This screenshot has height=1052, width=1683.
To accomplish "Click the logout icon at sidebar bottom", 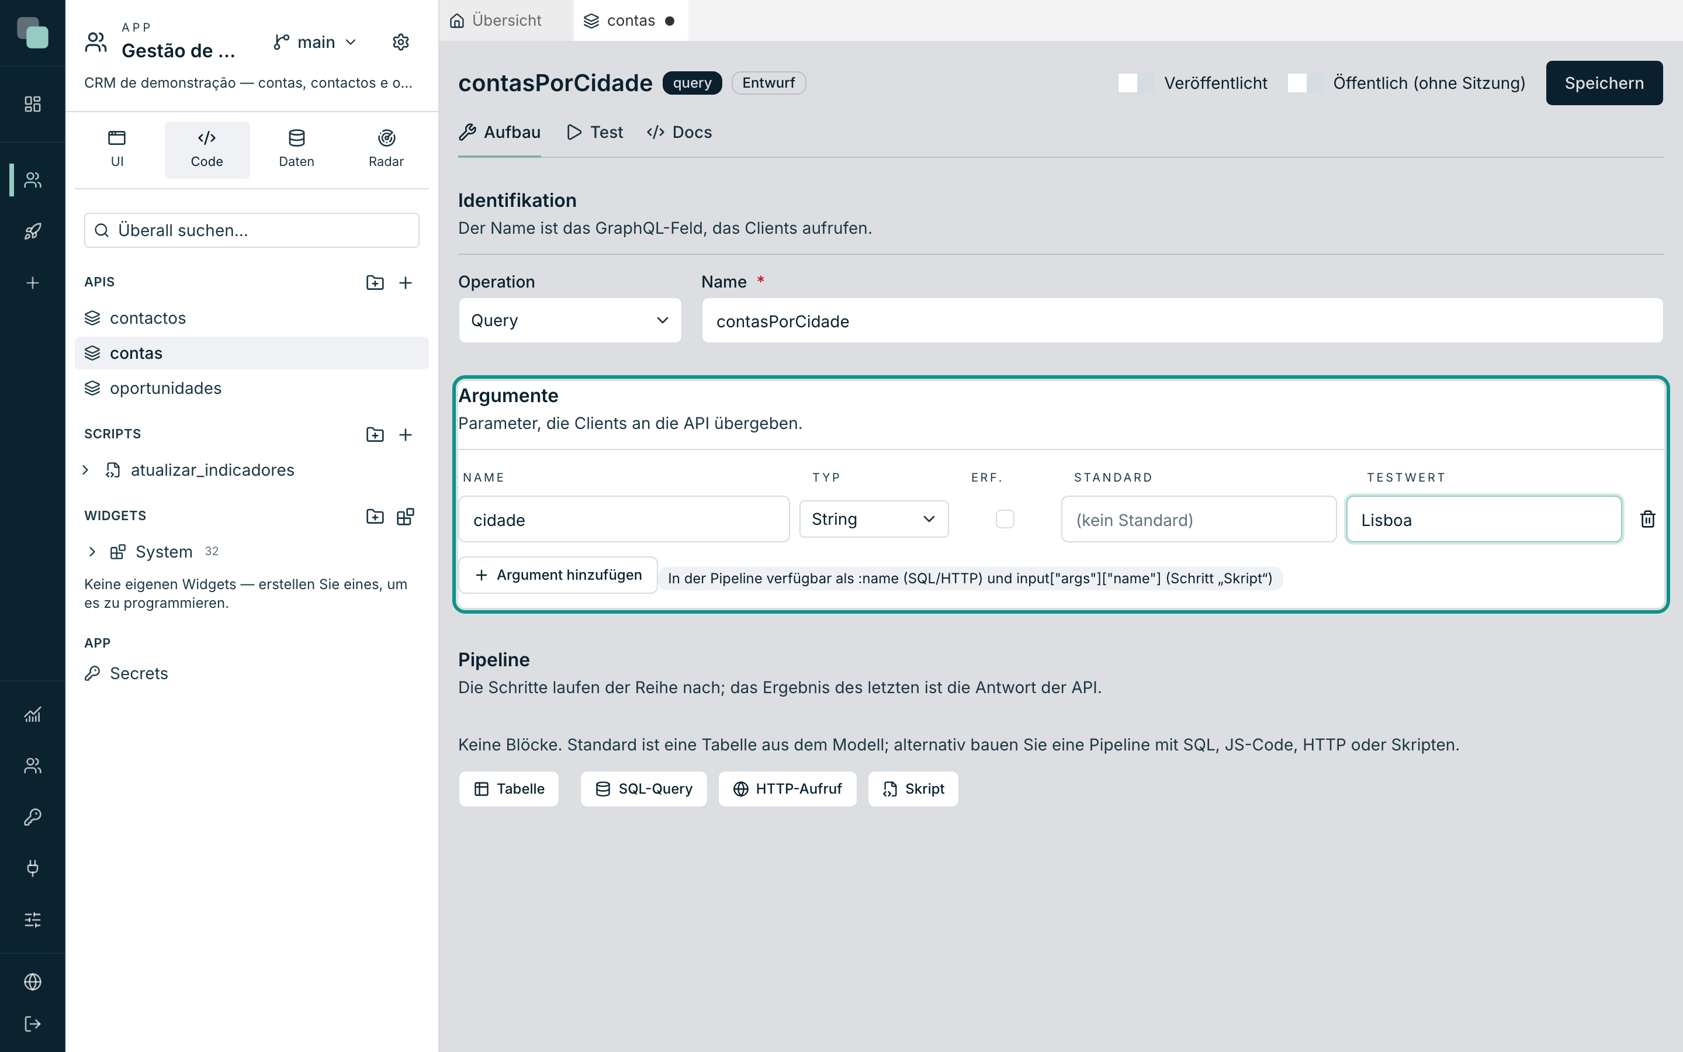I will [x=33, y=1023].
